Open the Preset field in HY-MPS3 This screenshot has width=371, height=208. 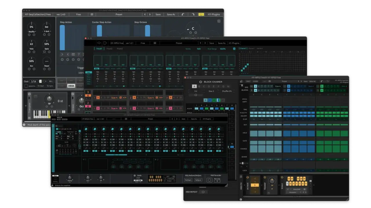click(285, 81)
